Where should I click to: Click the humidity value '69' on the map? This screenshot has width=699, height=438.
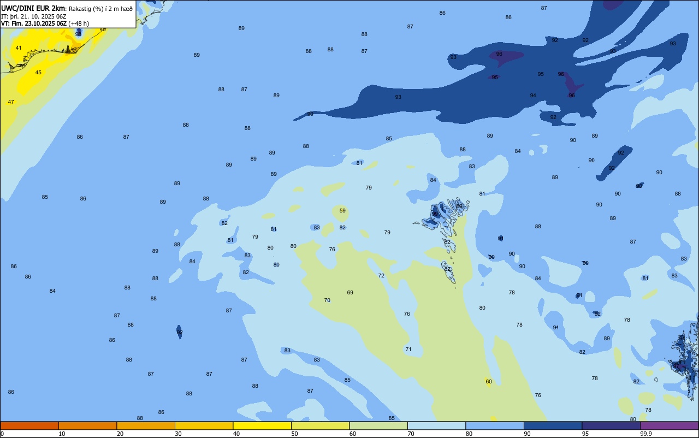350,292
